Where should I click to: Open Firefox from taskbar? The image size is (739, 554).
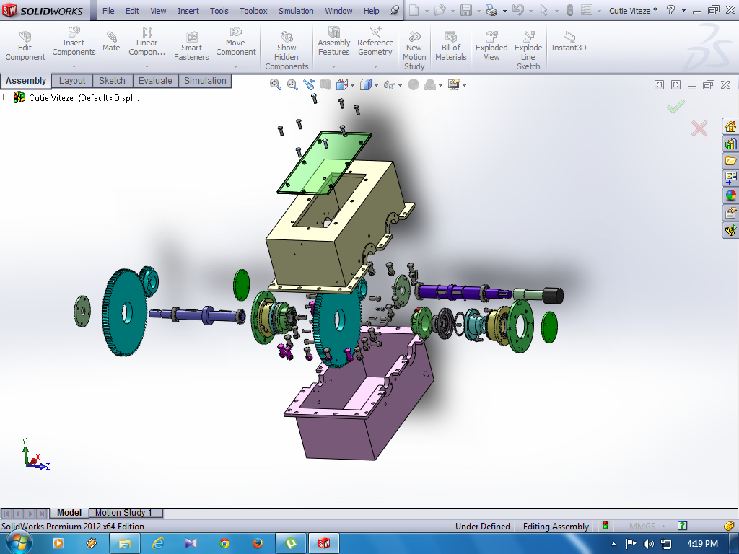258,543
